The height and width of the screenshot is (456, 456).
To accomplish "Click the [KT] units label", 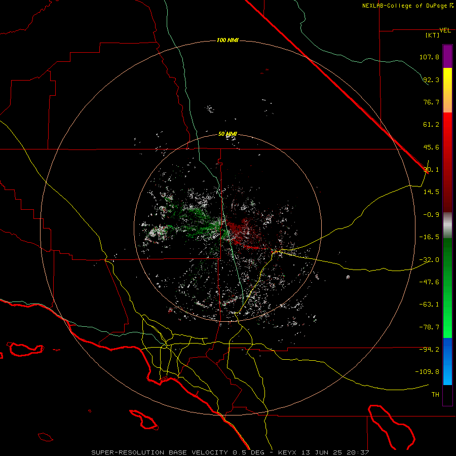I will click(432, 35).
